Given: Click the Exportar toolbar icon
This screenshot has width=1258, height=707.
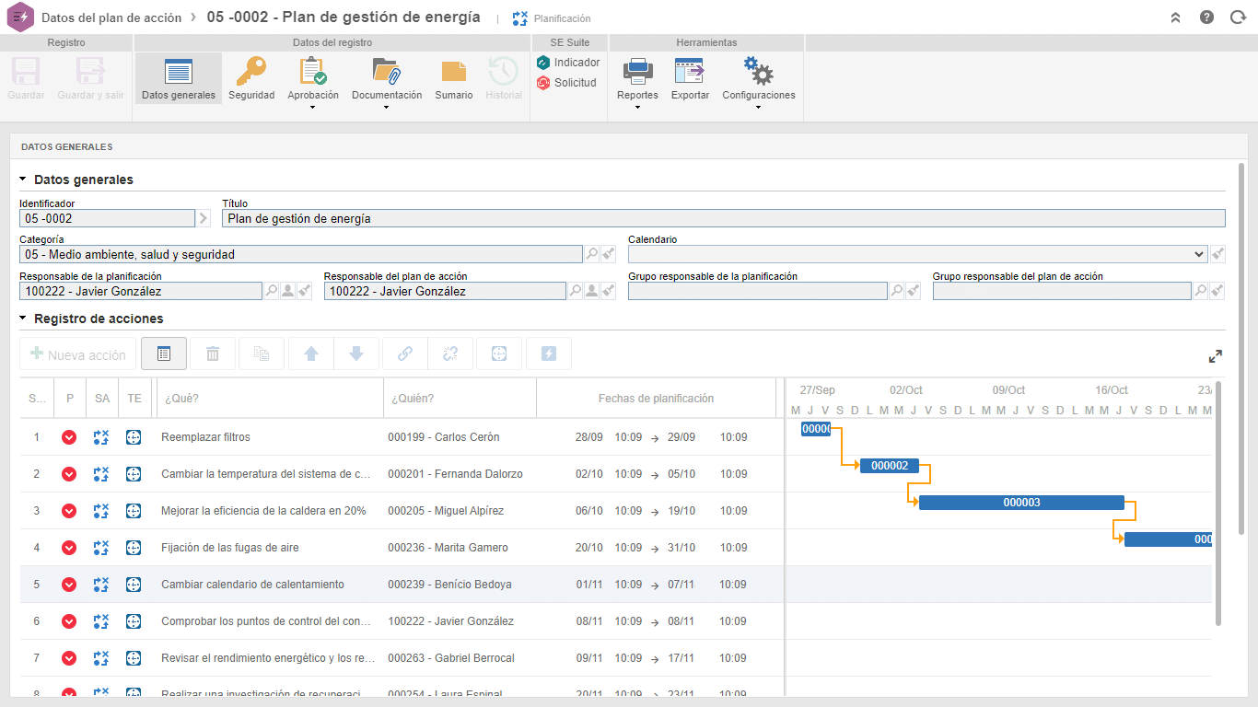Looking at the screenshot, I should tap(690, 72).
